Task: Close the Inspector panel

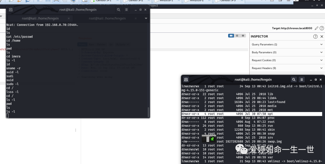Action: [322, 36]
